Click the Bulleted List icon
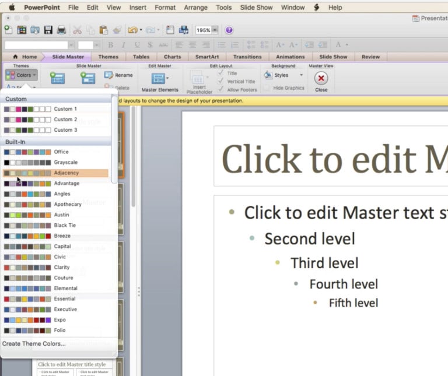 point(222,45)
